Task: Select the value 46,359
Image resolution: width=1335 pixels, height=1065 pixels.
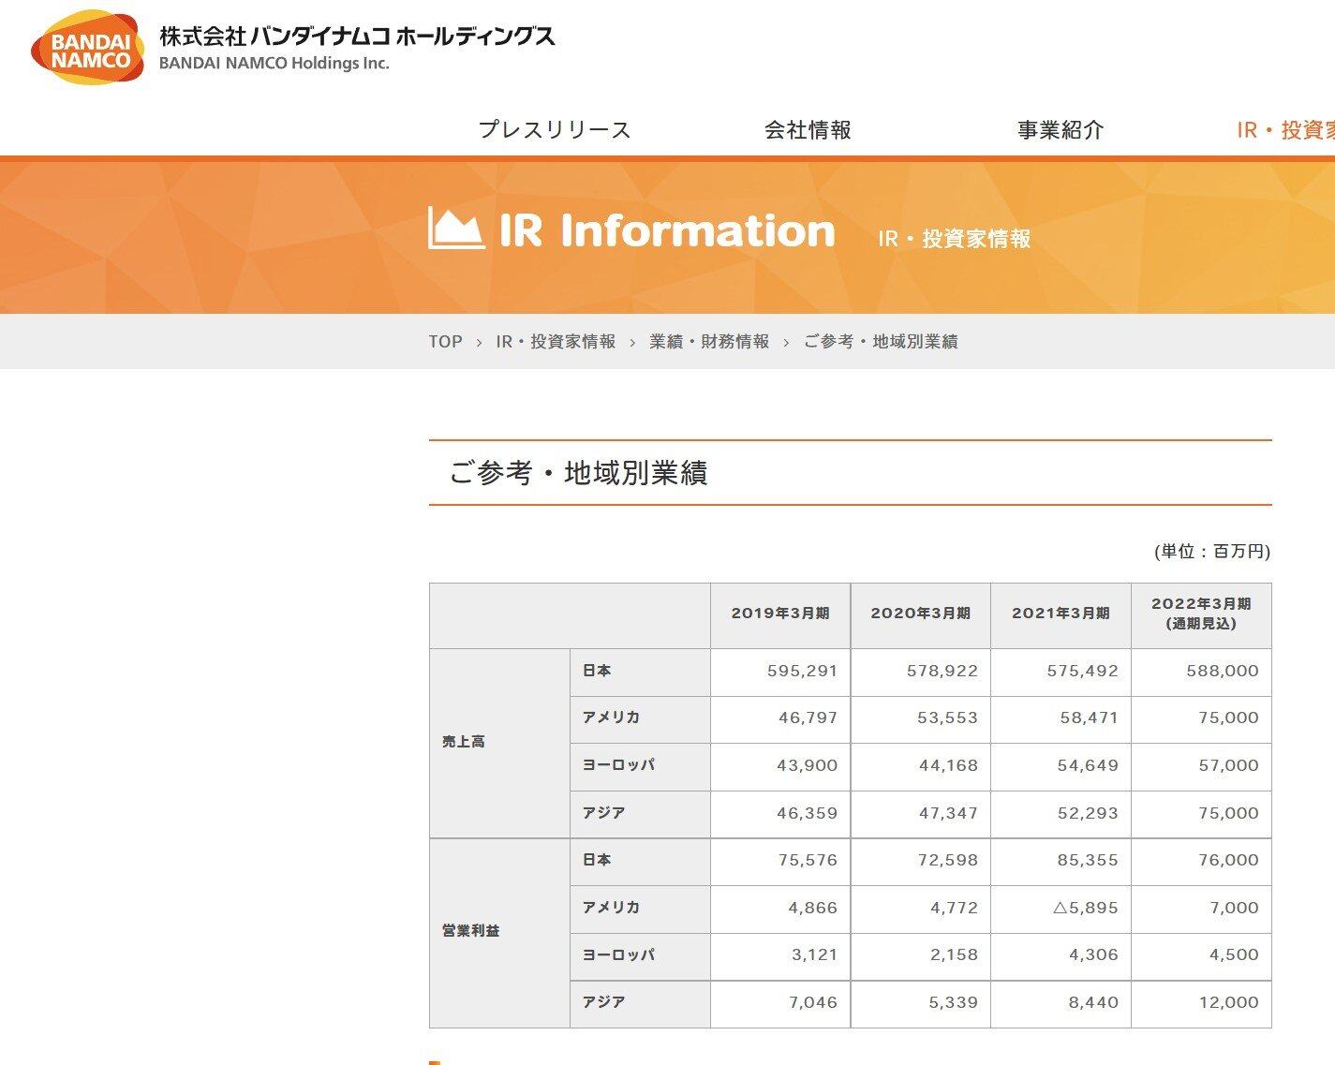Action: 808,814
